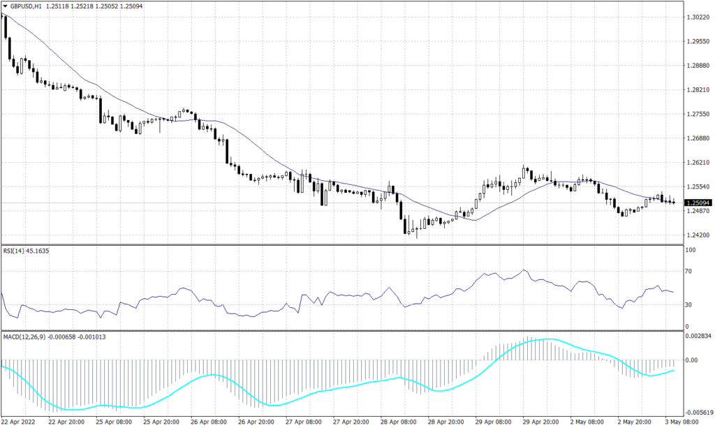Click the 22 Apr 2022 date label
Image resolution: width=715 pixels, height=428 pixels.
point(20,422)
